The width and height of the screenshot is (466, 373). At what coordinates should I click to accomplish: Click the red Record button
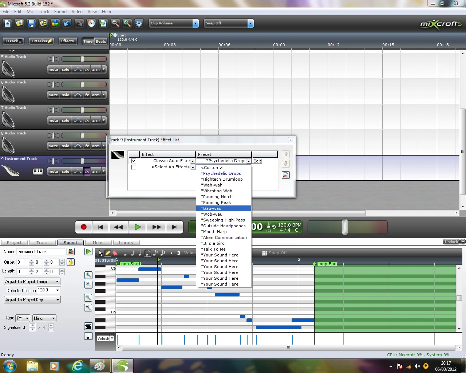point(83,227)
